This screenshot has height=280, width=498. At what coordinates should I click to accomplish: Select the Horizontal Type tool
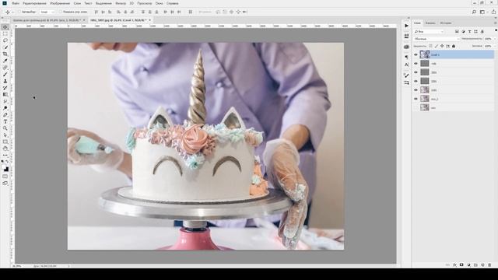pyautogui.click(x=5, y=121)
